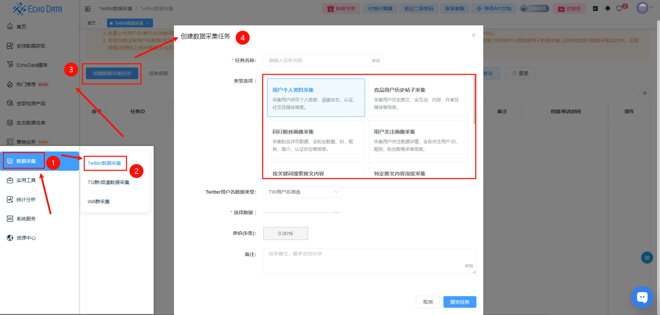Click the 实用工具 briefcase icon
The width and height of the screenshot is (660, 315).
(10, 180)
